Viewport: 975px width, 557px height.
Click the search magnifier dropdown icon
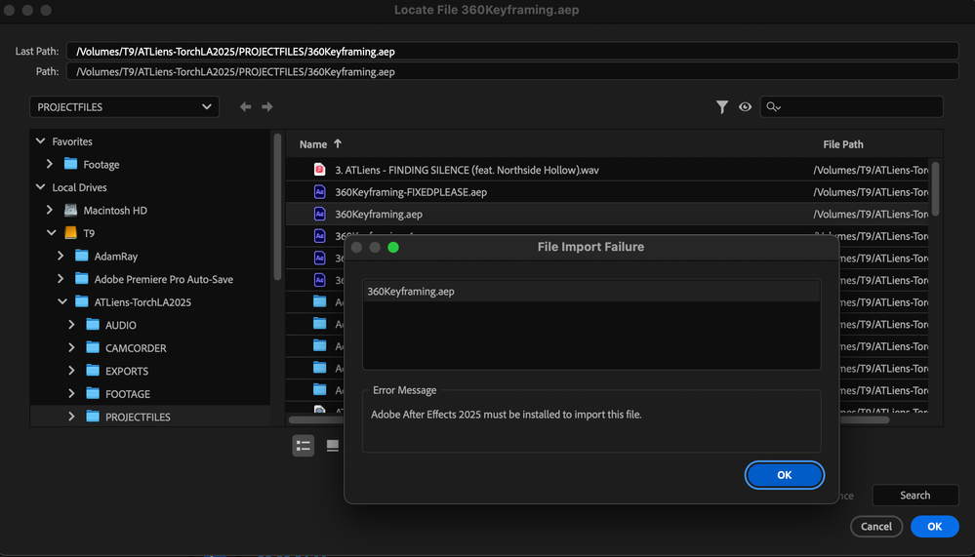tap(774, 107)
